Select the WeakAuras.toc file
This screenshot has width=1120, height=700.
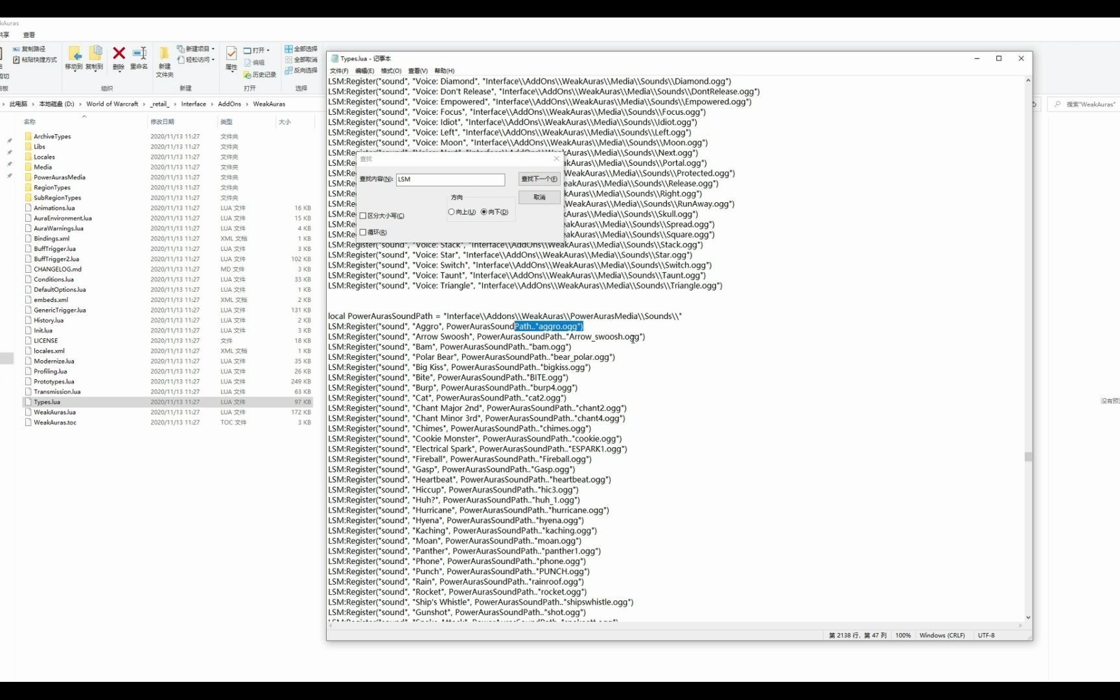55,423
